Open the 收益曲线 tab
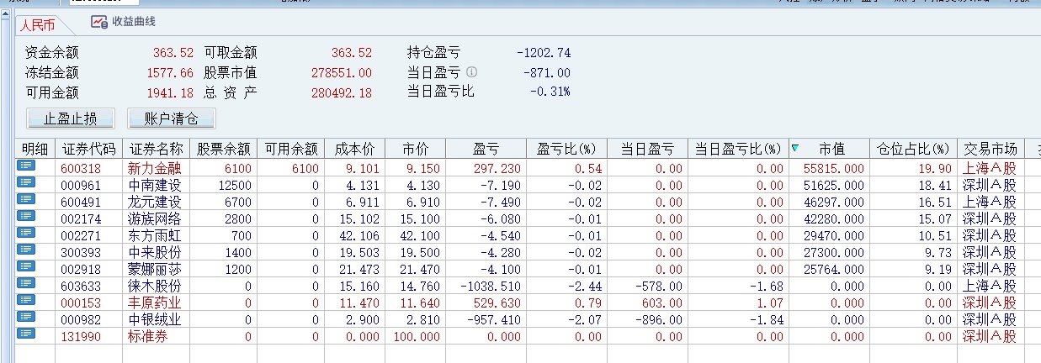This screenshot has height=363, width=1041. coord(133,23)
